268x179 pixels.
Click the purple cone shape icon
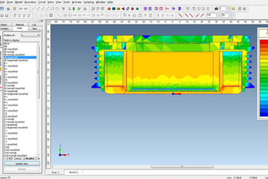[123, 8]
